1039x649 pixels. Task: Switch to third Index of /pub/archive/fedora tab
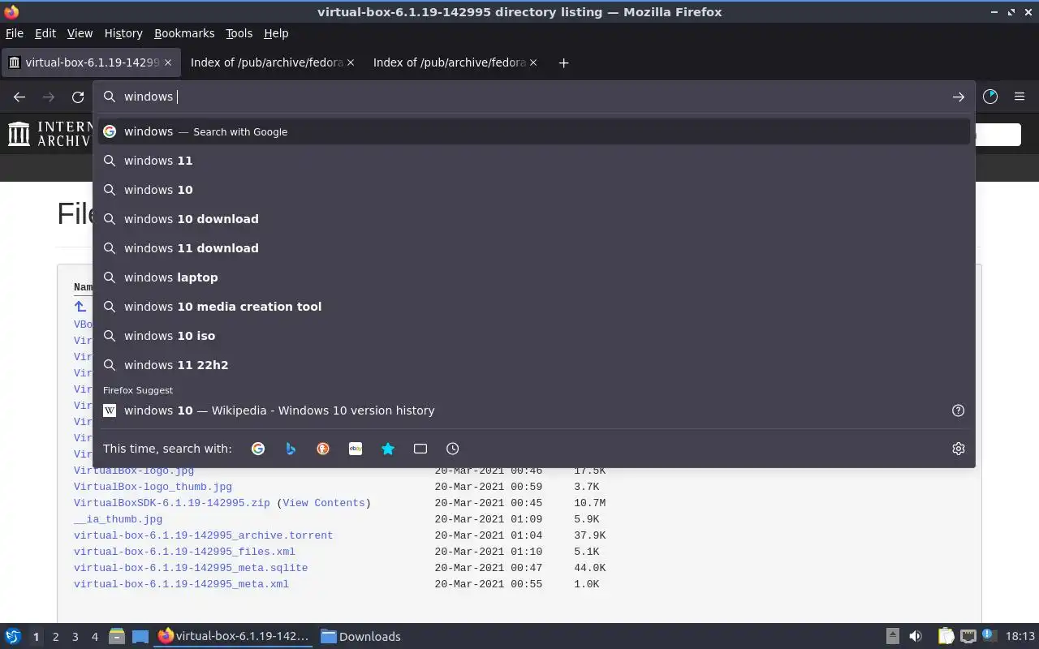(455, 62)
